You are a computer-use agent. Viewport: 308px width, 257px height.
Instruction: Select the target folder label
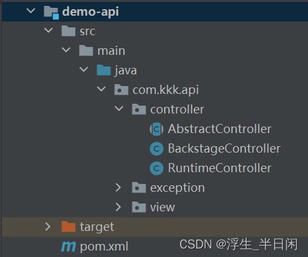[97, 227]
